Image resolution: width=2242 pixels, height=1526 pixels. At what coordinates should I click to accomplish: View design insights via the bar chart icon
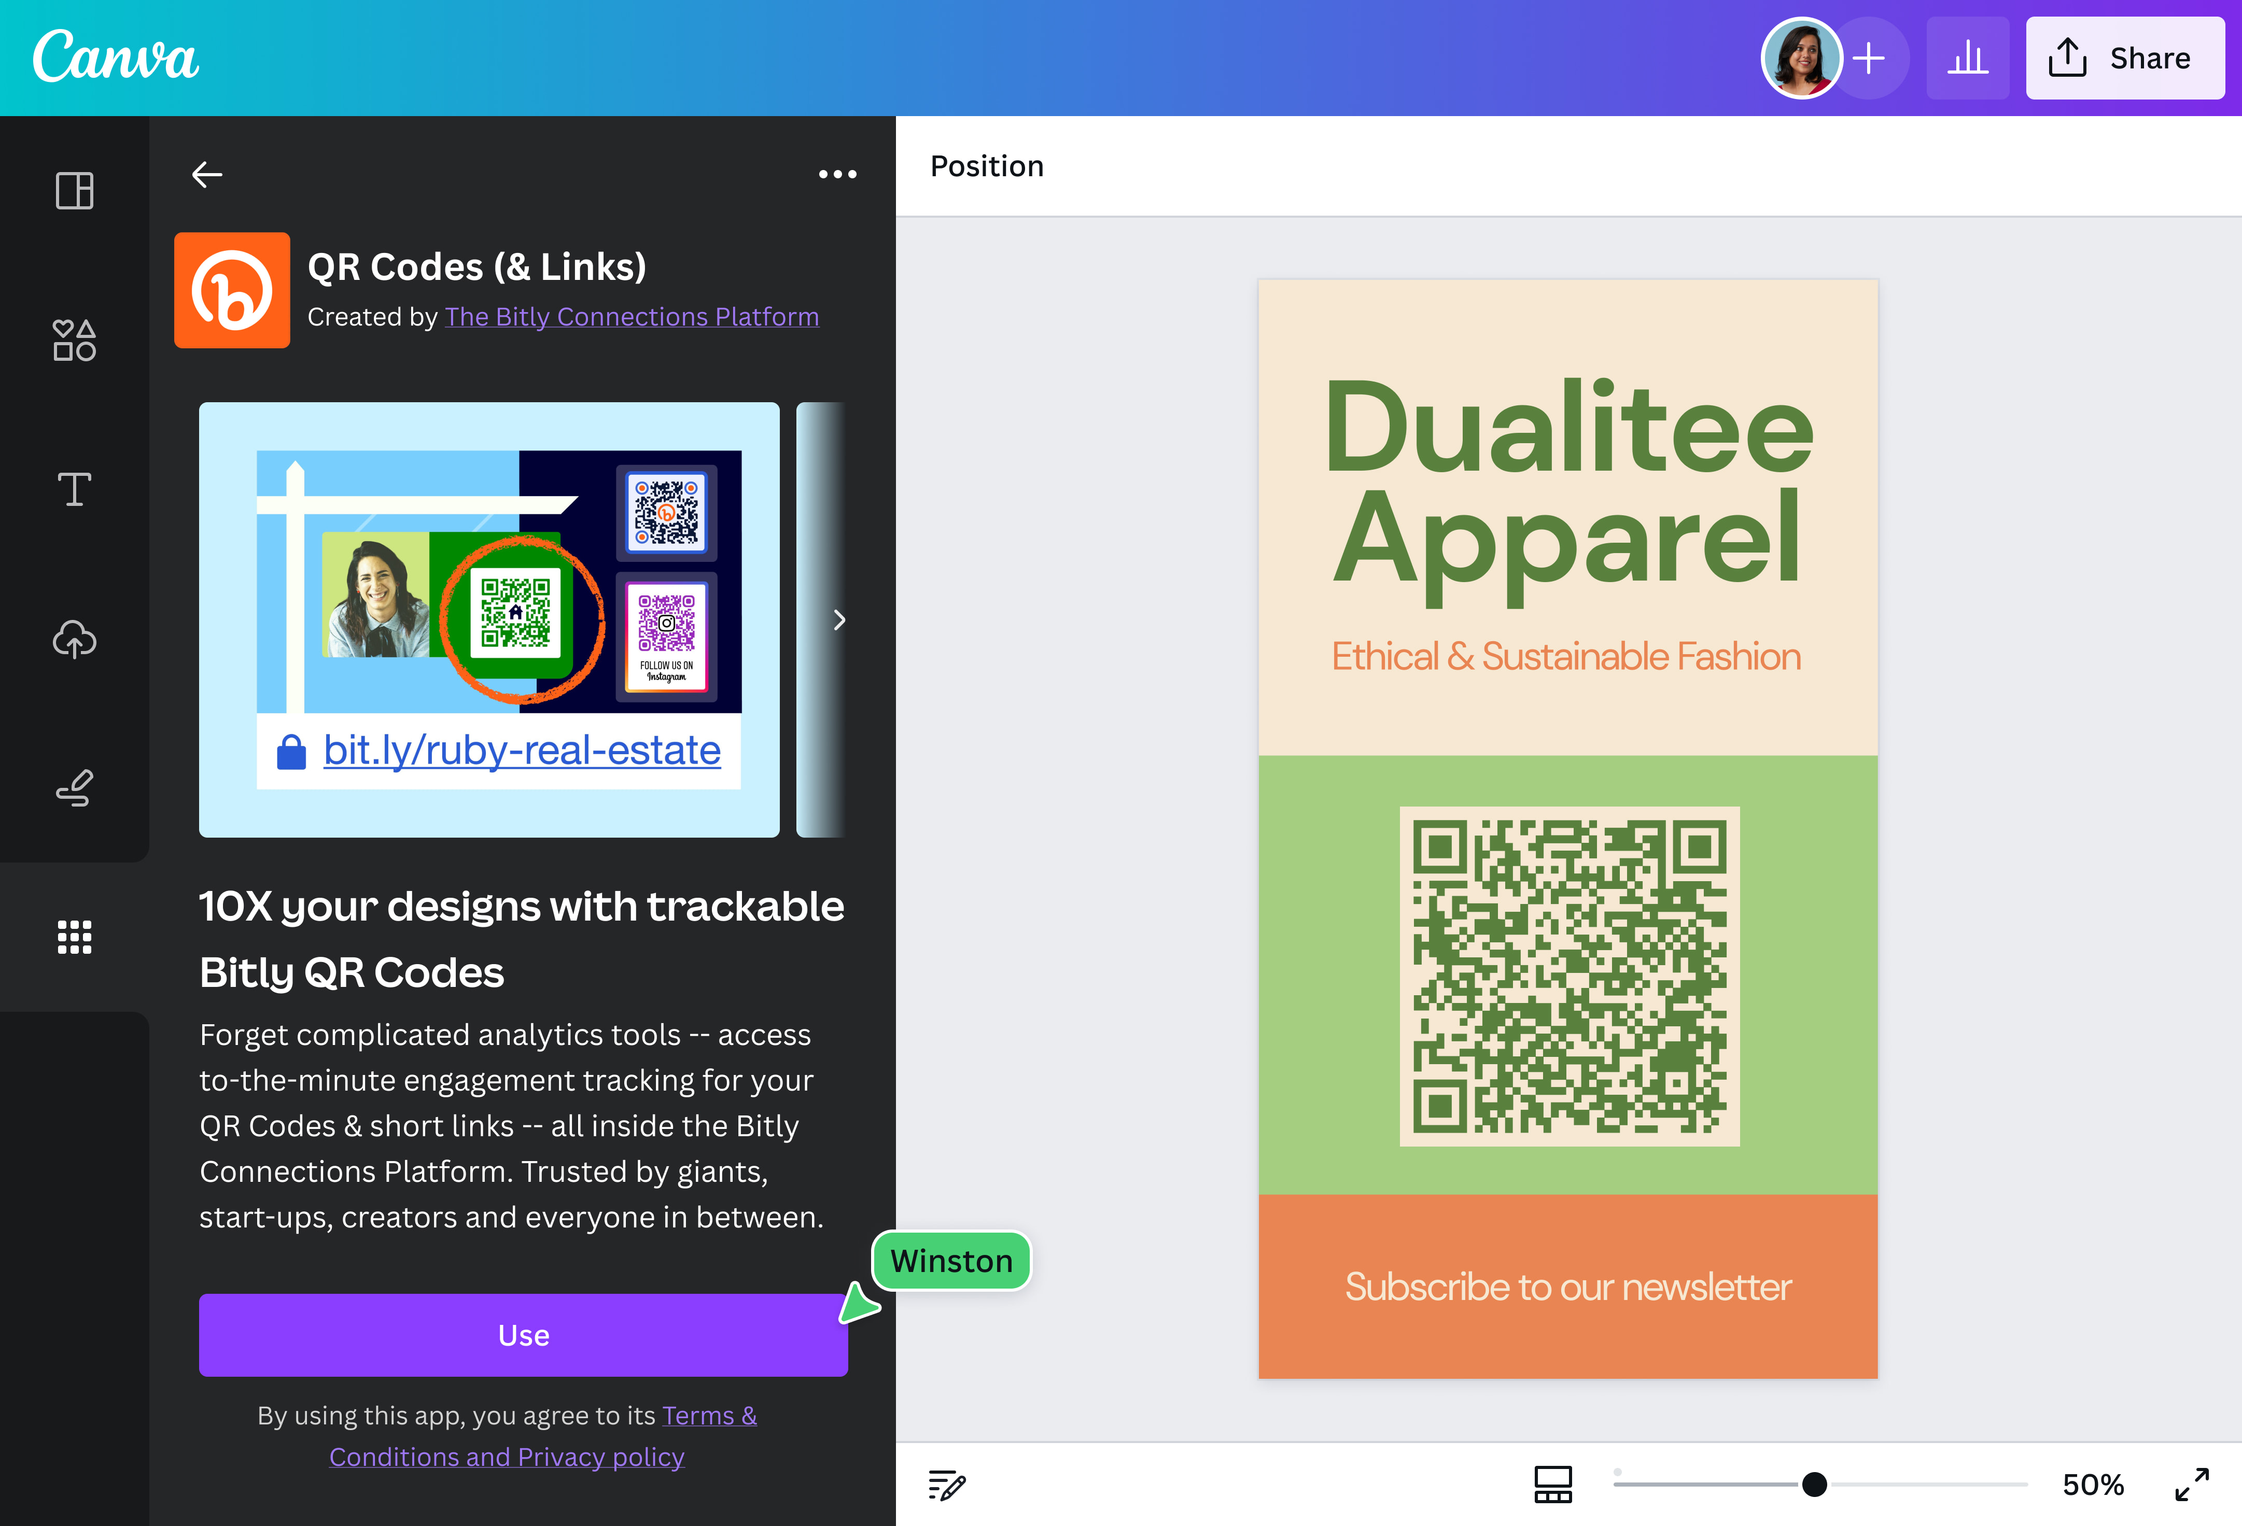[x=1968, y=58]
